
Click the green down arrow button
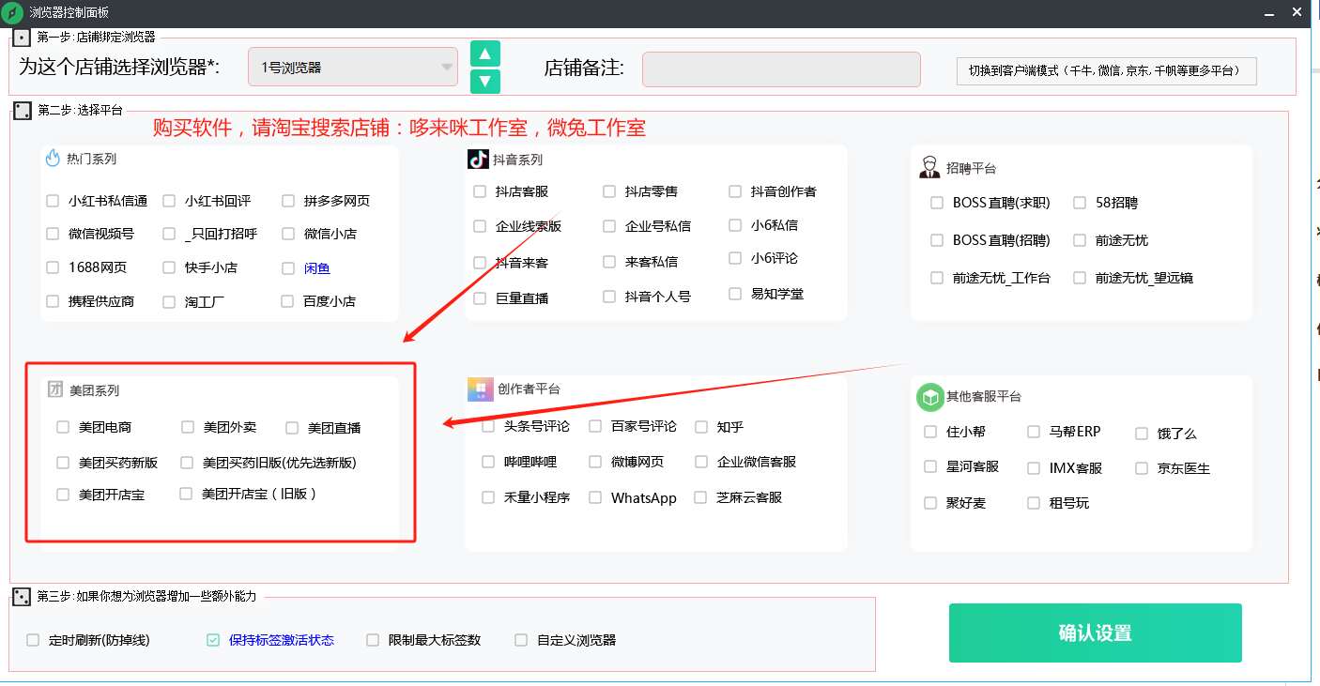point(484,82)
